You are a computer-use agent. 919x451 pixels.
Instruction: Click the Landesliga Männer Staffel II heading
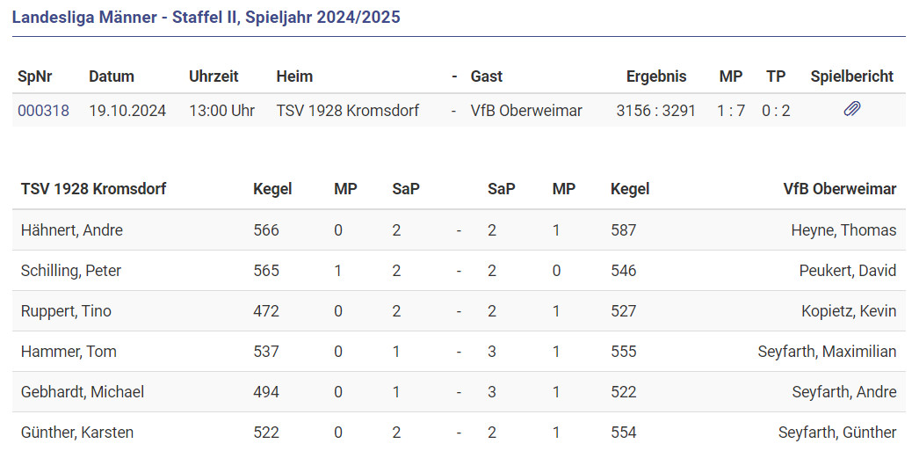pyautogui.click(x=206, y=17)
